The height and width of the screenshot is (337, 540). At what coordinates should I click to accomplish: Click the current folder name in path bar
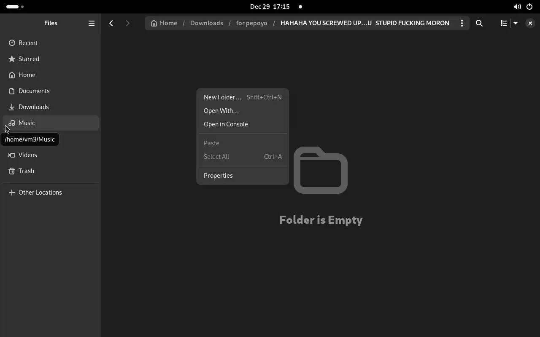pyautogui.click(x=364, y=23)
